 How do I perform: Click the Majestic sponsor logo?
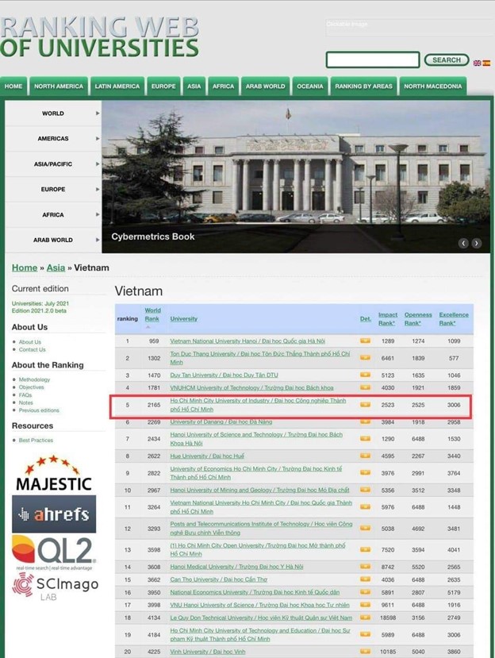coord(54,474)
